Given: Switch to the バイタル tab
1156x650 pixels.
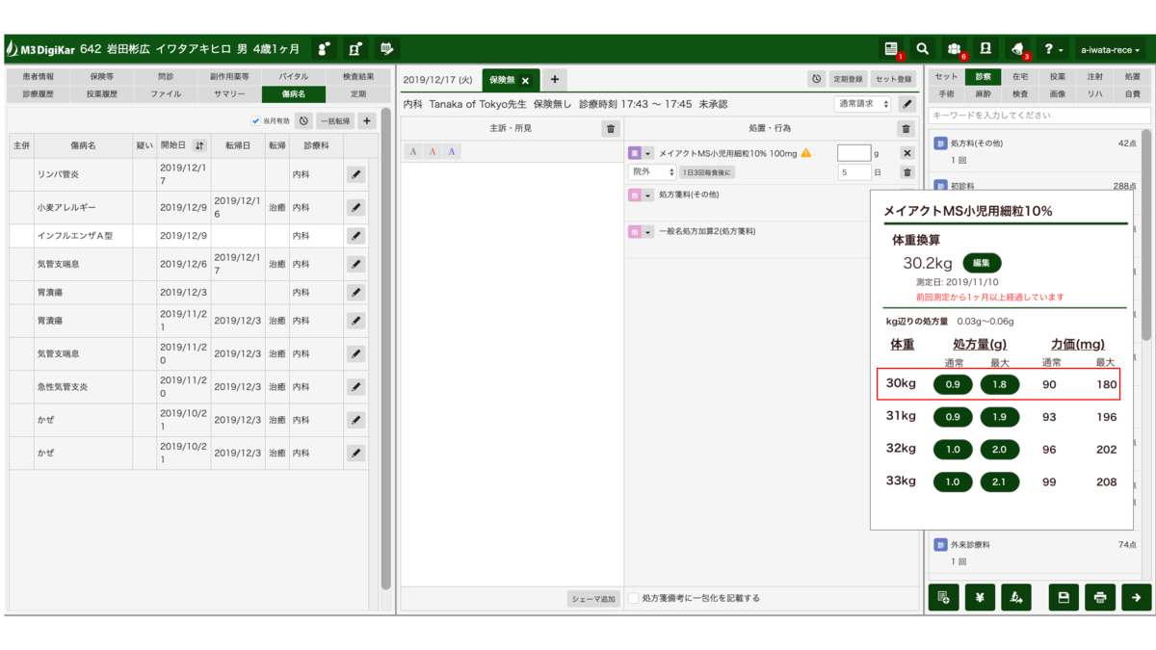Looking at the screenshot, I should [294, 76].
